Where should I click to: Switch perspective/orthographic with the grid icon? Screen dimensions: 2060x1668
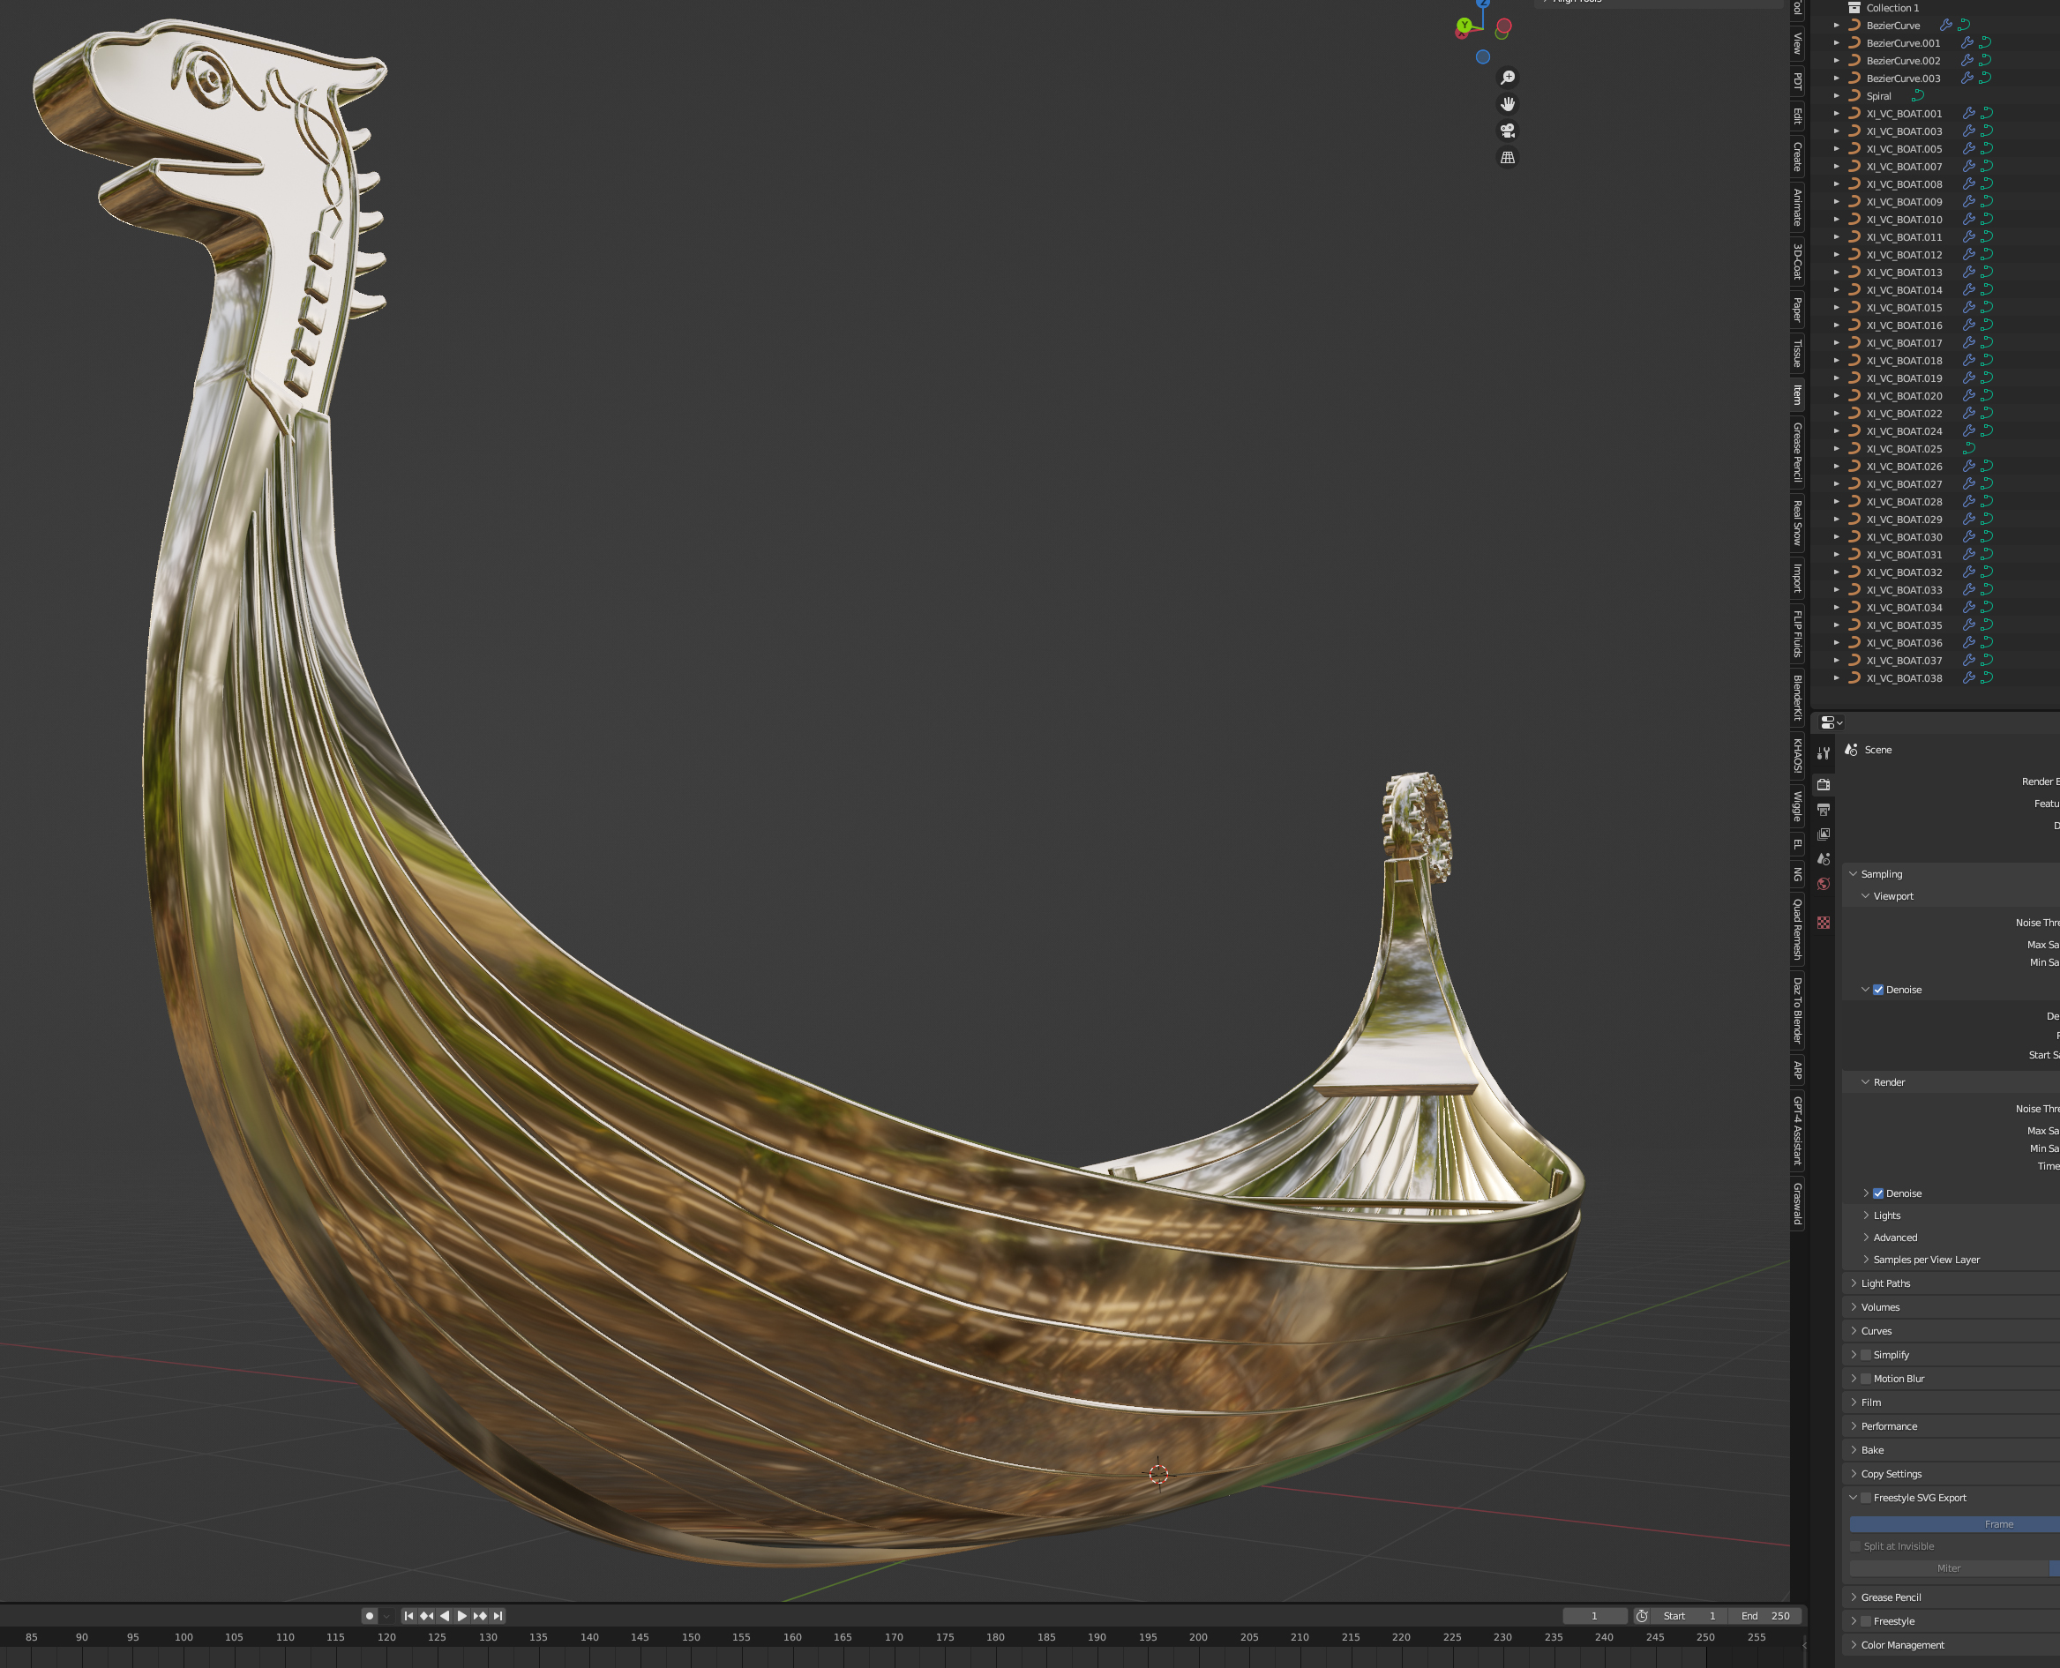(1508, 158)
